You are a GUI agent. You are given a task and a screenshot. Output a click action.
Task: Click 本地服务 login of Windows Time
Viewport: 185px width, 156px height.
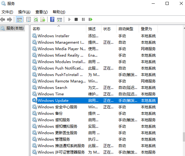[148, 94]
